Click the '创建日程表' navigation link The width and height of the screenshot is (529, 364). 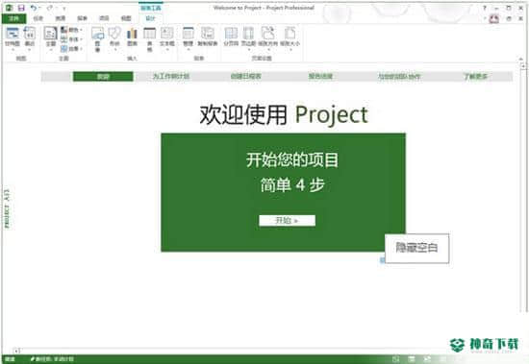pyautogui.click(x=246, y=77)
